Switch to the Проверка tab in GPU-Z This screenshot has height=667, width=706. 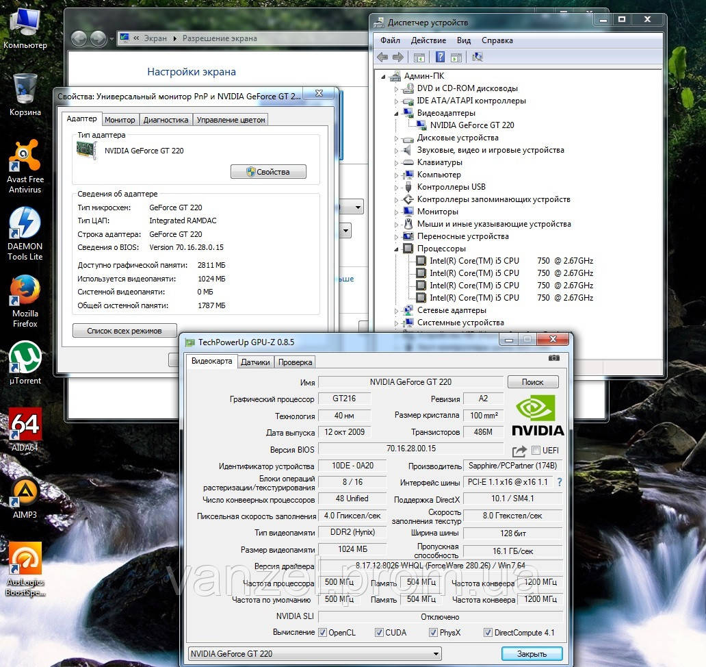295,362
